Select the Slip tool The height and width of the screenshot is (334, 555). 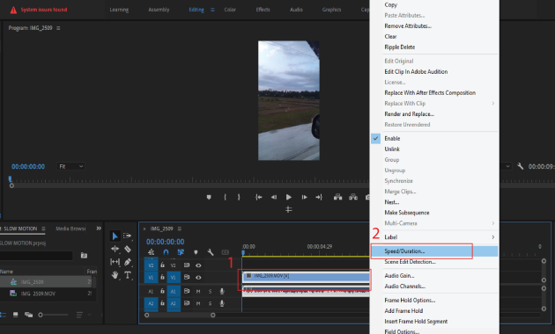coord(115,262)
